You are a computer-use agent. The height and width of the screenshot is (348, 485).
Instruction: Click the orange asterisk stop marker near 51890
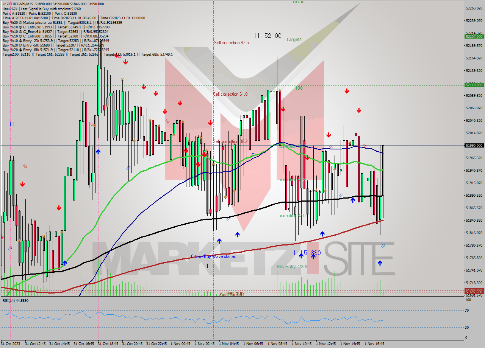pos(316,190)
